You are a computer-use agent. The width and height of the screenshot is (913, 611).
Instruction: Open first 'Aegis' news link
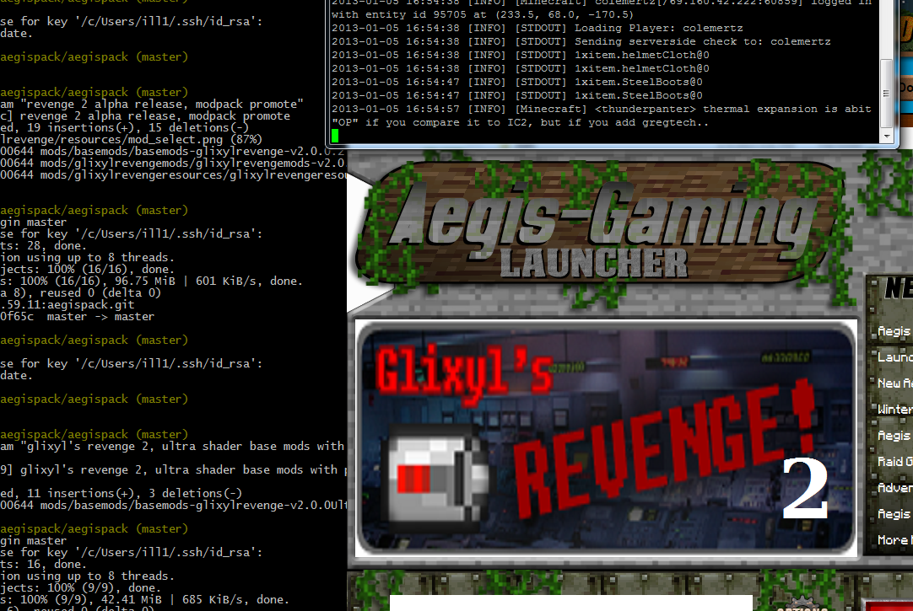point(894,331)
